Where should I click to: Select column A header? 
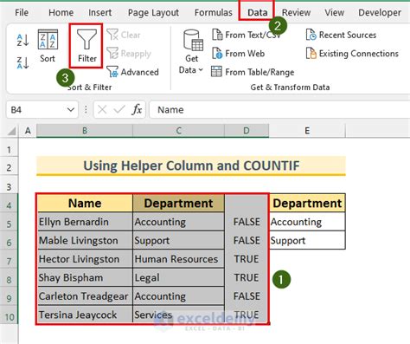tap(28, 131)
